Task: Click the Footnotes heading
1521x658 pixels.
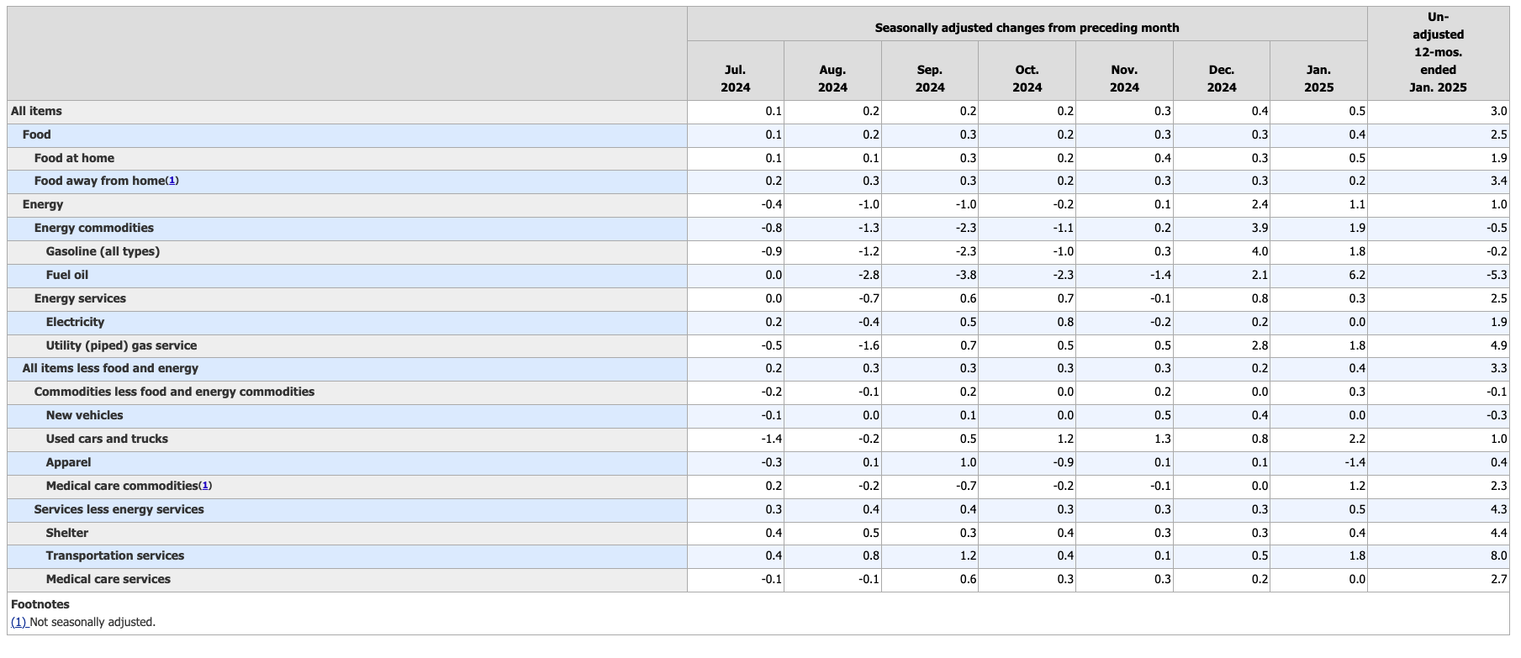Action: click(40, 604)
